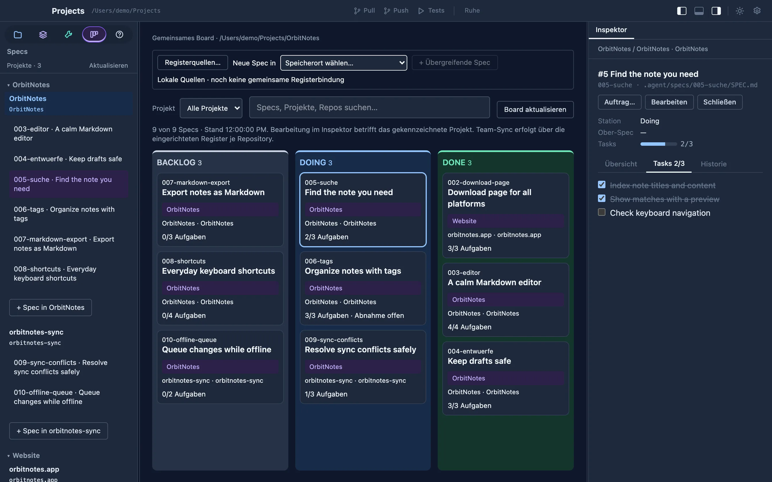Switch to the Übersicht tab
This screenshot has height=482, width=772.
[x=621, y=164]
